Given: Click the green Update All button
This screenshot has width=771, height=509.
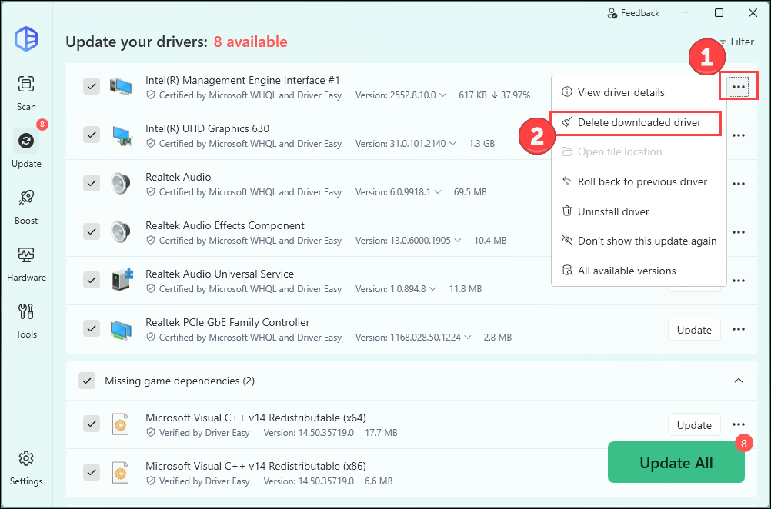Looking at the screenshot, I should (676, 463).
